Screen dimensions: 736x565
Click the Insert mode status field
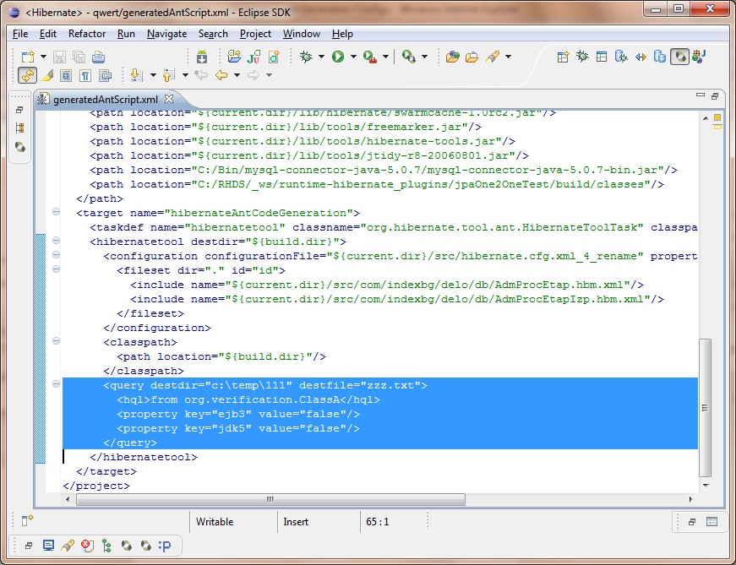point(296,522)
